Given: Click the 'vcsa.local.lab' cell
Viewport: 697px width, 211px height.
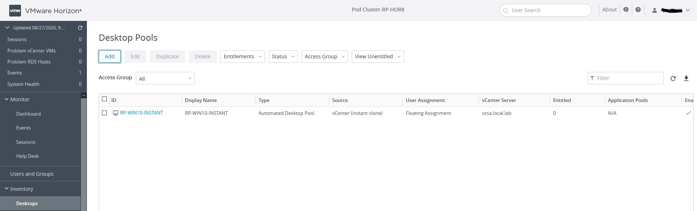Looking at the screenshot, I should (496, 113).
